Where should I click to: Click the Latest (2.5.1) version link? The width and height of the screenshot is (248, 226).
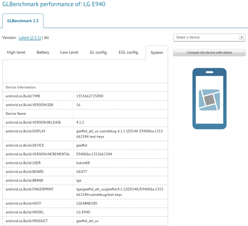tap(30, 38)
